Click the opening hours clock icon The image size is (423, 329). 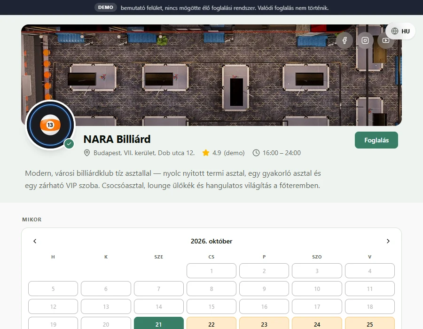256,153
